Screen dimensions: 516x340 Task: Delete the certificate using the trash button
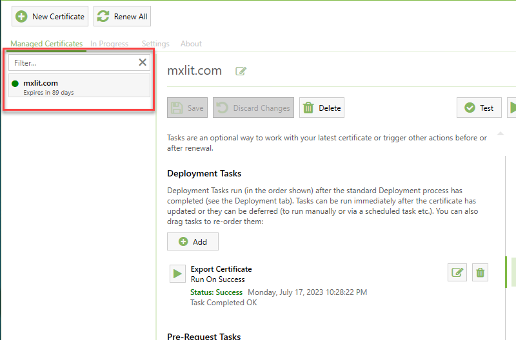tap(321, 108)
